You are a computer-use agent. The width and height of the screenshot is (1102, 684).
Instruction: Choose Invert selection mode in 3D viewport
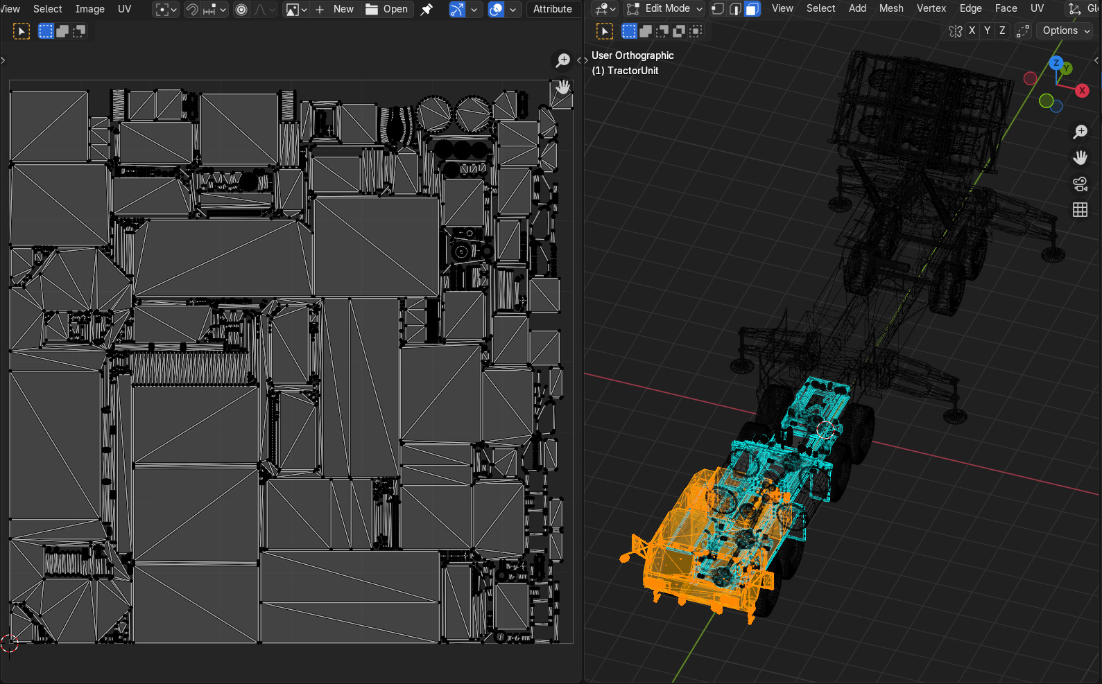tap(679, 31)
